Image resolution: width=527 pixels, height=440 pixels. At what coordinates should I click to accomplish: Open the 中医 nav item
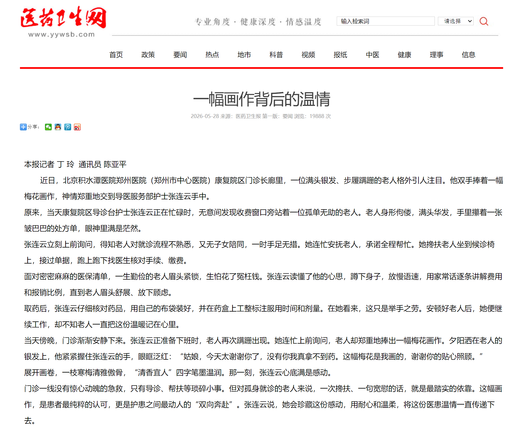click(372, 55)
